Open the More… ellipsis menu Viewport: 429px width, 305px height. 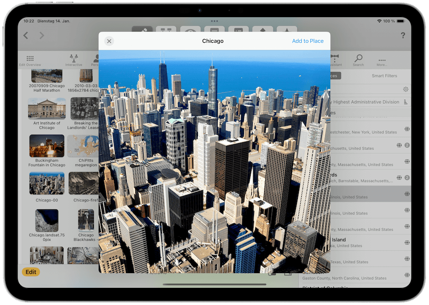coord(382,62)
